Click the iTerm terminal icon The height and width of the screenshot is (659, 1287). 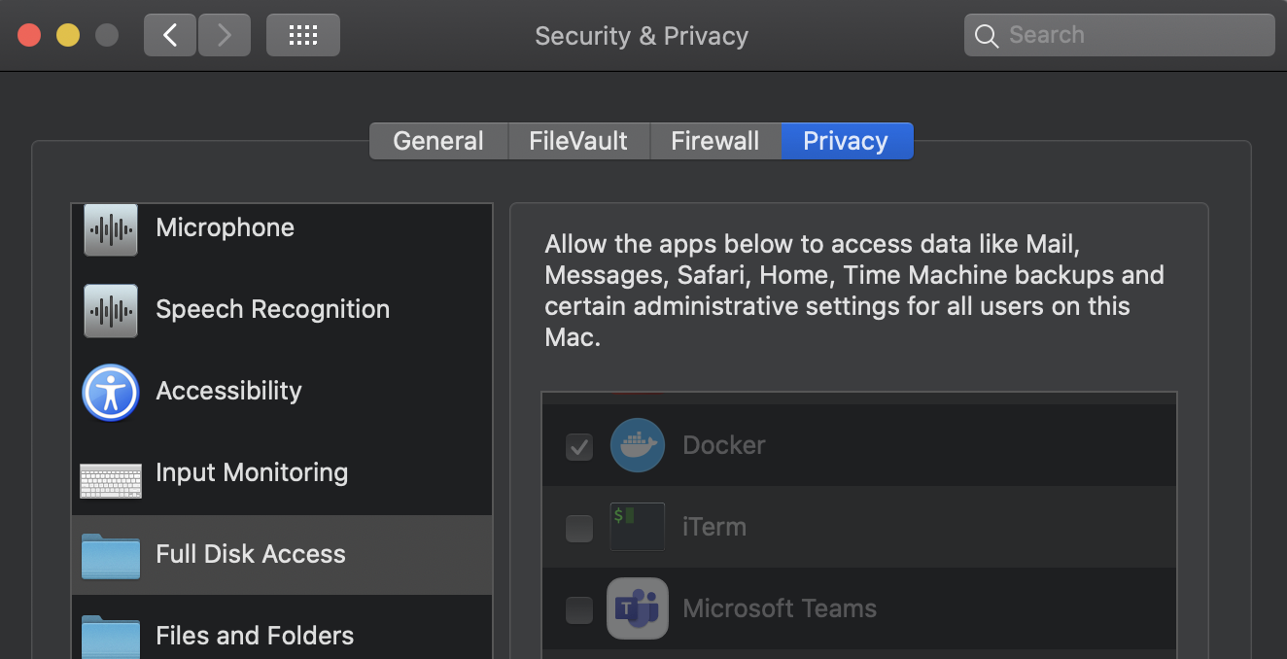point(637,527)
